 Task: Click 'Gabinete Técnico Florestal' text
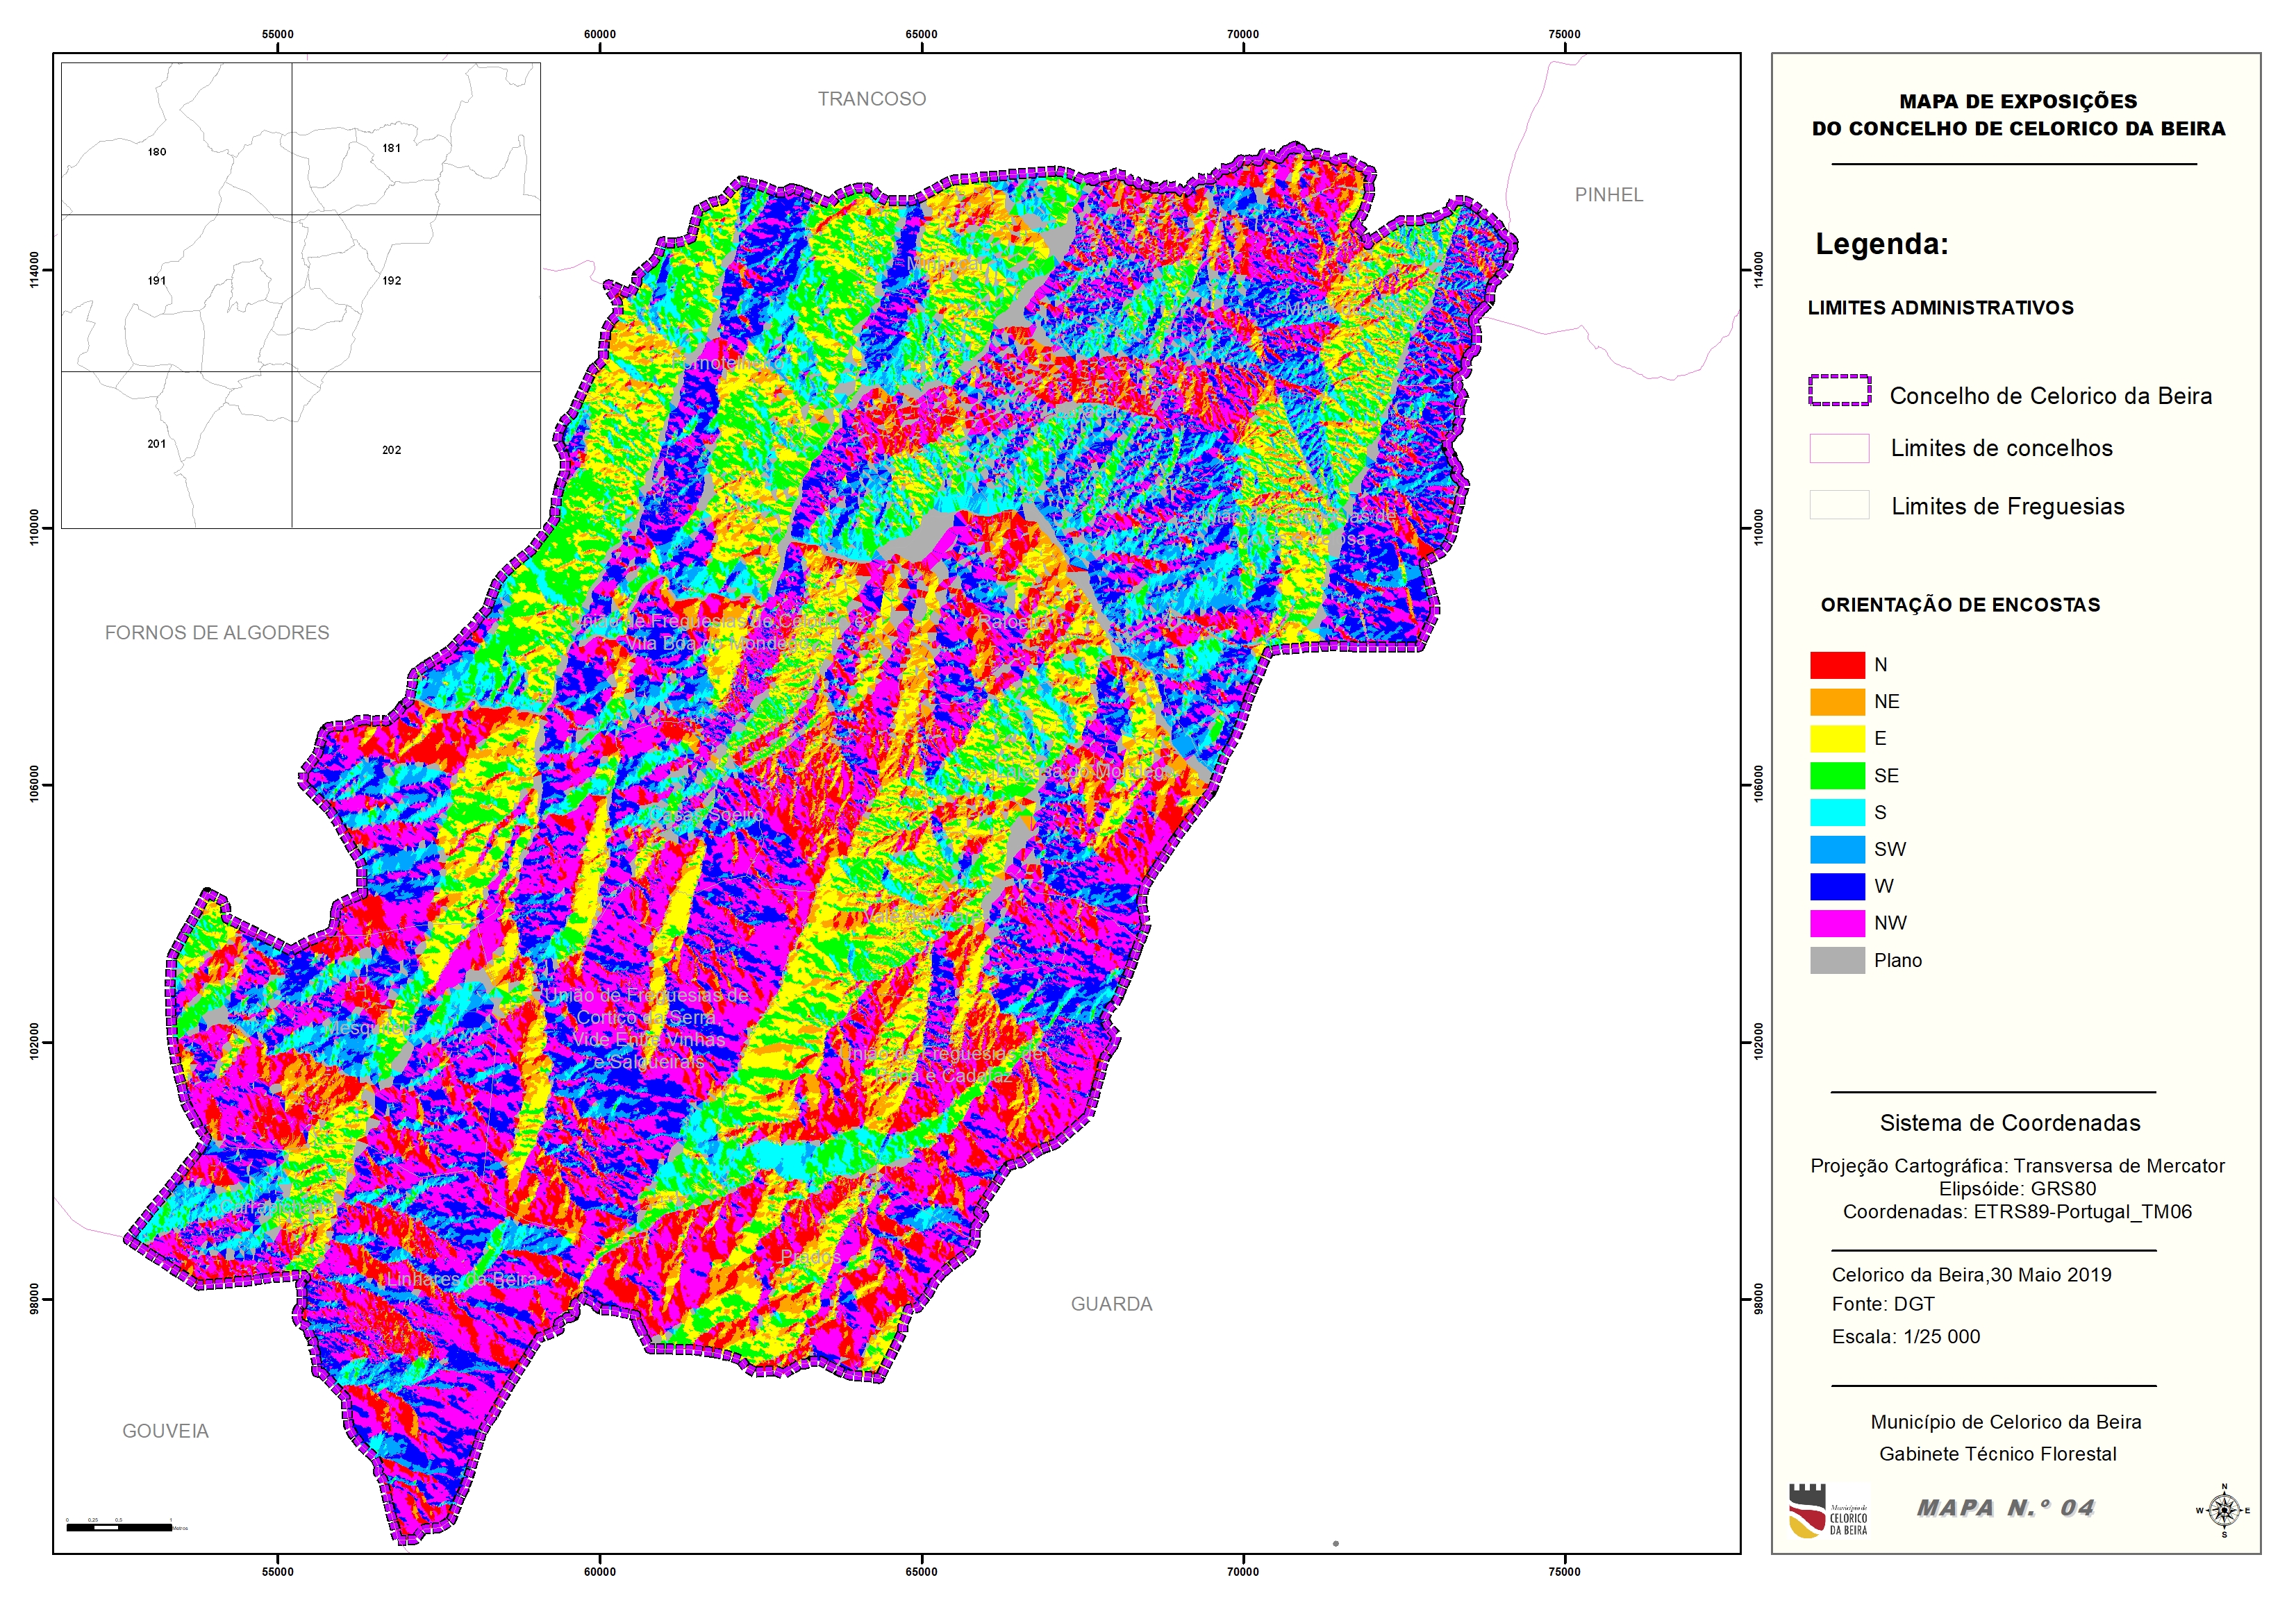[1997, 1454]
